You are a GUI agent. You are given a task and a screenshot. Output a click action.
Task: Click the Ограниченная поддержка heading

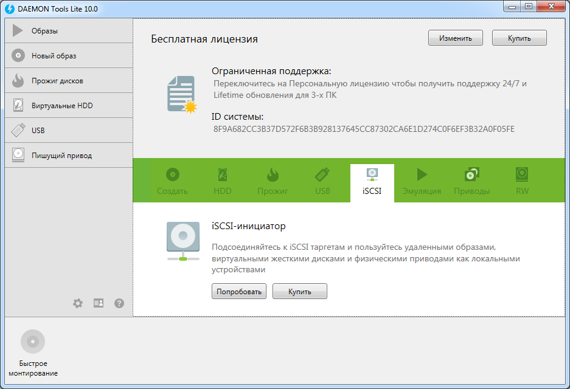(x=271, y=71)
